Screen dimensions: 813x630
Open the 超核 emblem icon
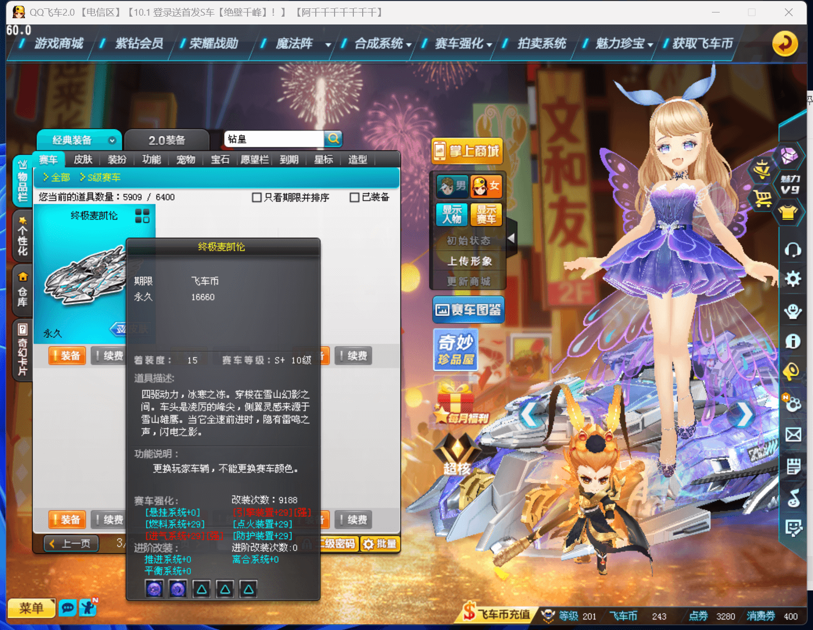point(457,453)
